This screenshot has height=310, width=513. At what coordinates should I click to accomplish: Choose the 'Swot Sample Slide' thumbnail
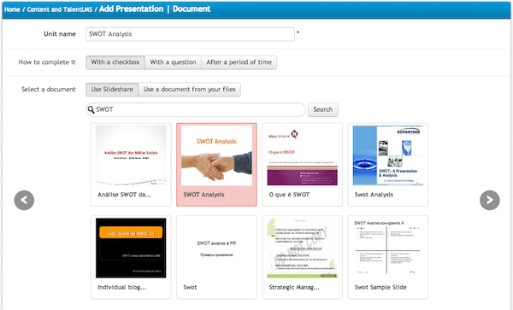click(388, 257)
